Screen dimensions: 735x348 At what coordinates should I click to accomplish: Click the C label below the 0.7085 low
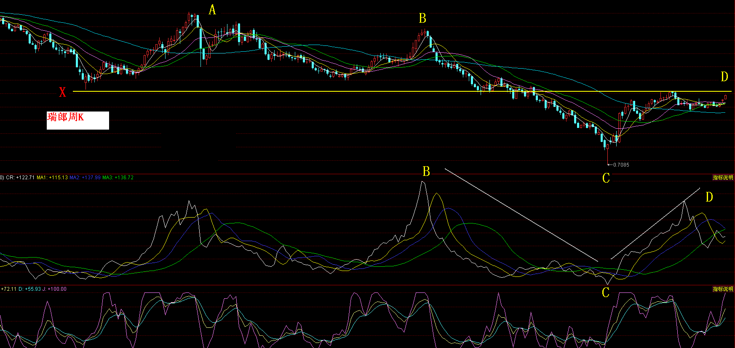point(606,178)
